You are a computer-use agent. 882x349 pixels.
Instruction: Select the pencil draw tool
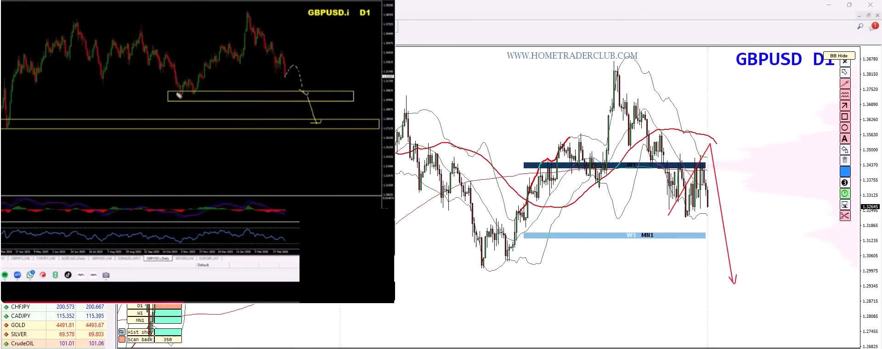click(845, 83)
